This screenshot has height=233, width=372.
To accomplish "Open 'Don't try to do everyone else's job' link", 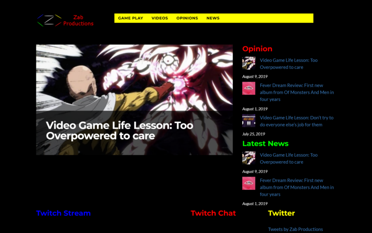I will [296, 121].
